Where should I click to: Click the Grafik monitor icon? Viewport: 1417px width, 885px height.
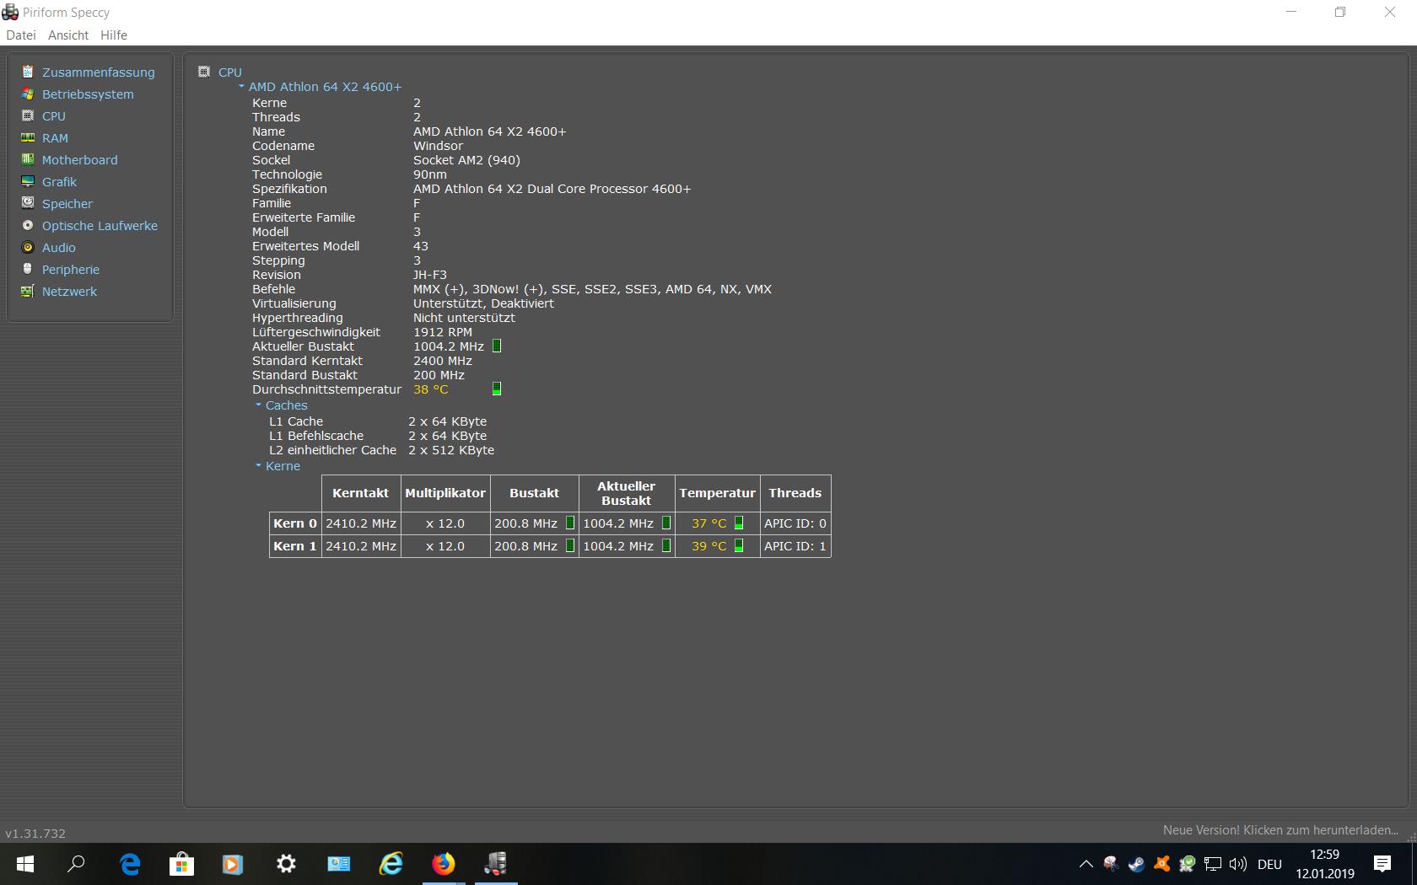28,181
